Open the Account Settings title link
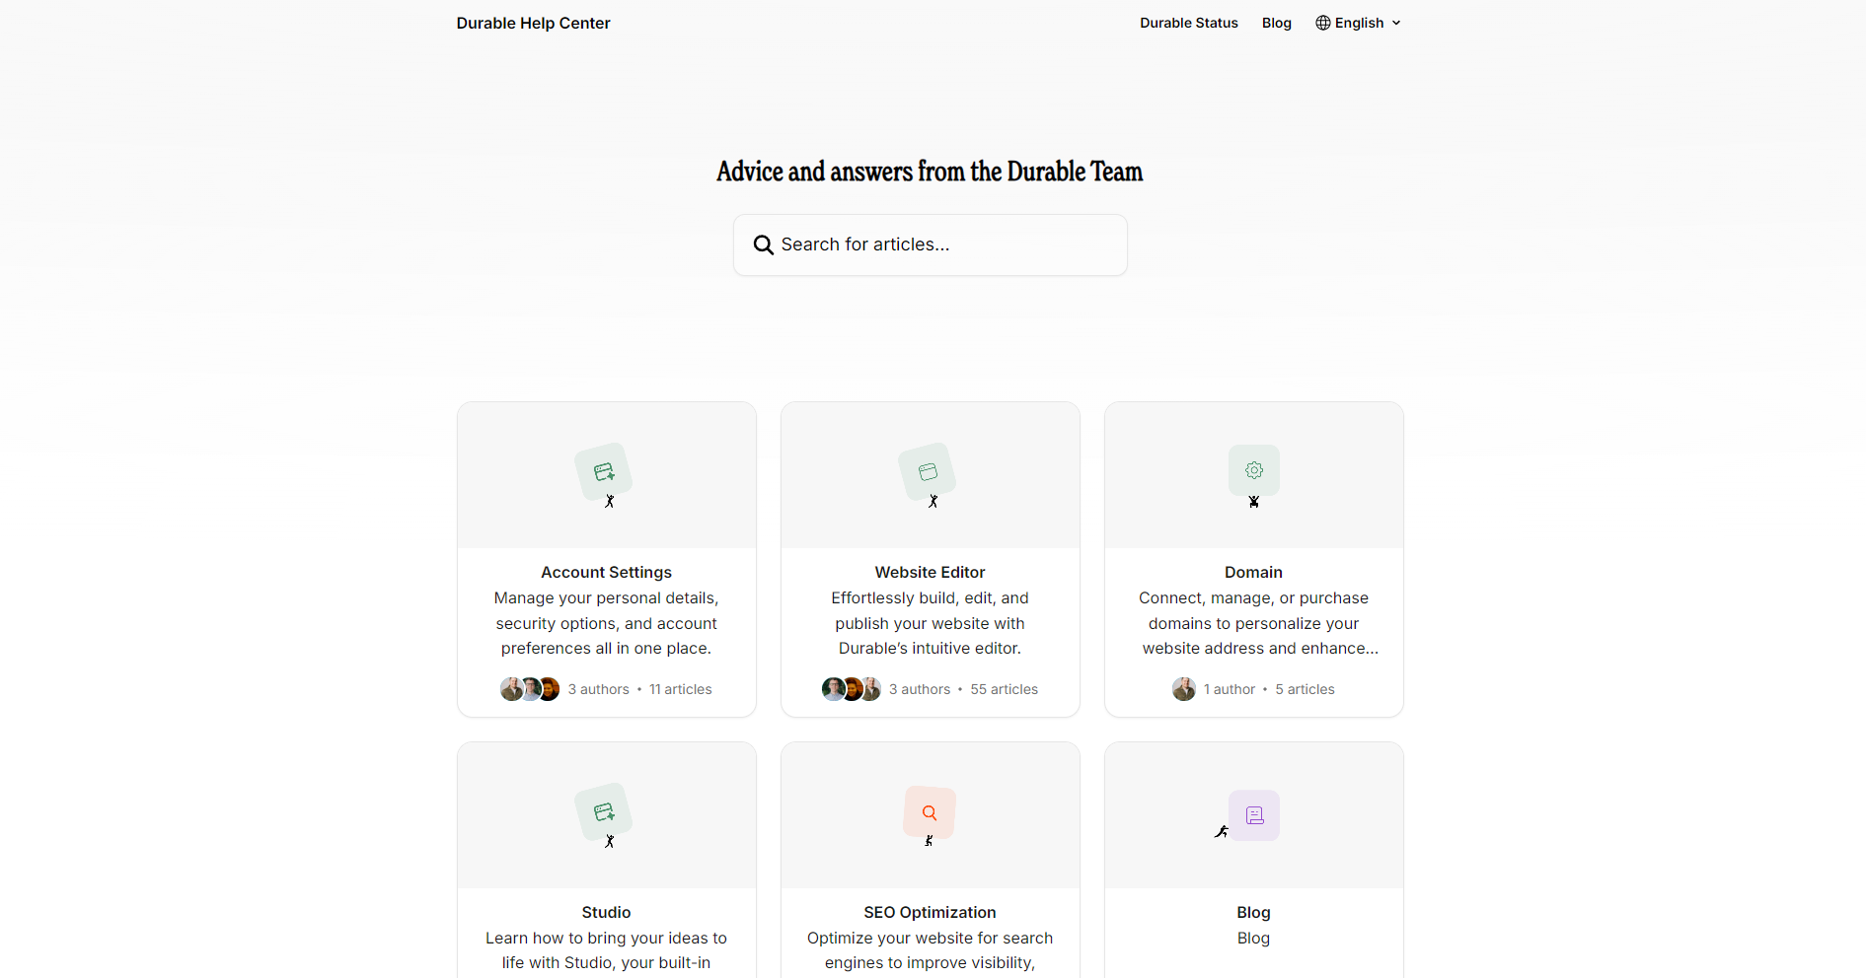The image size is (1866, 978). 606,572
